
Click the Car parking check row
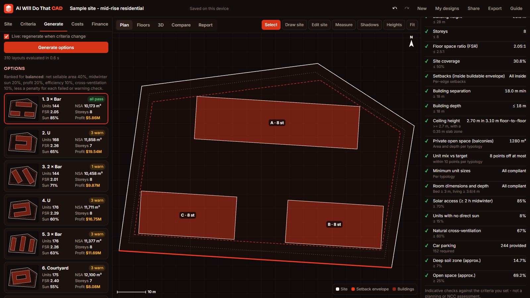[x=475, y=248]
